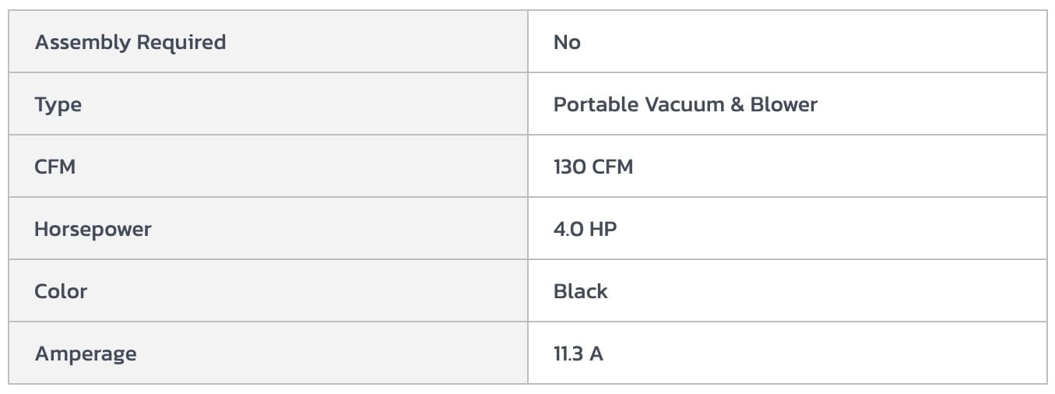Click the "Color" row label

point(61,291)
